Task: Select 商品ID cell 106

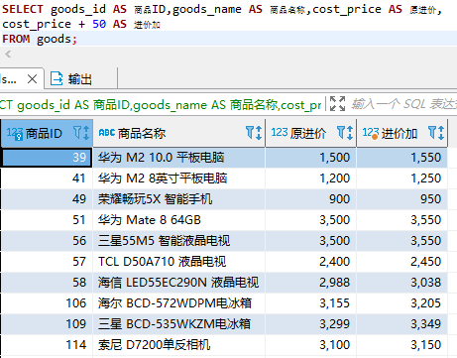Action: click(47, 303)
